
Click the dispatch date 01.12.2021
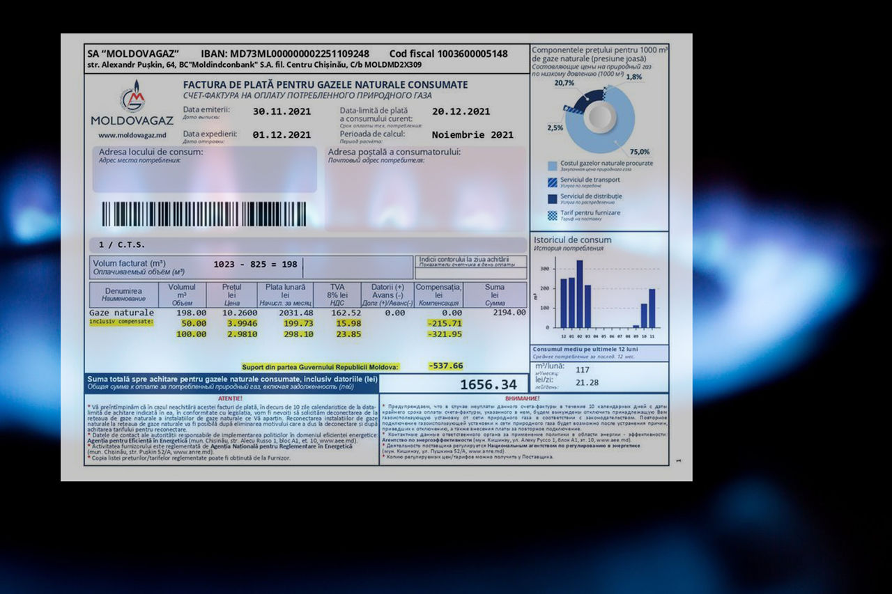pos(282,134)
